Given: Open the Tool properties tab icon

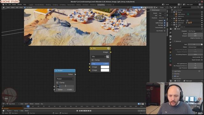Looking at the screenshot, I should click(171, 33).
